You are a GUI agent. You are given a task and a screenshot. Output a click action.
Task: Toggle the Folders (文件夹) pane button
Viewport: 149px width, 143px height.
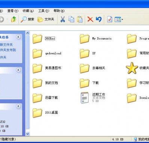[46, 19]
